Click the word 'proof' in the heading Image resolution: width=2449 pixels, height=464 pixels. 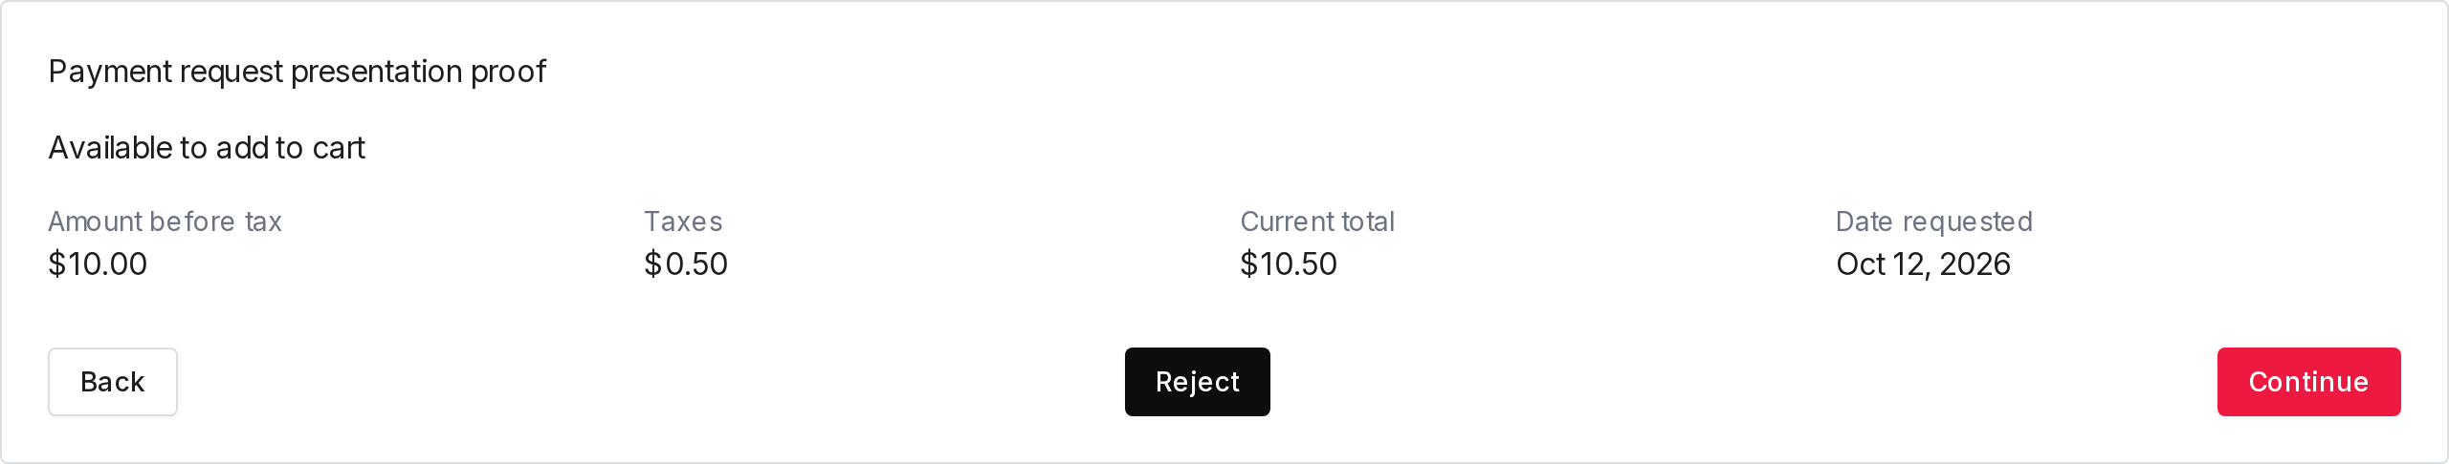pyautogui.click(x=508, y=72)
